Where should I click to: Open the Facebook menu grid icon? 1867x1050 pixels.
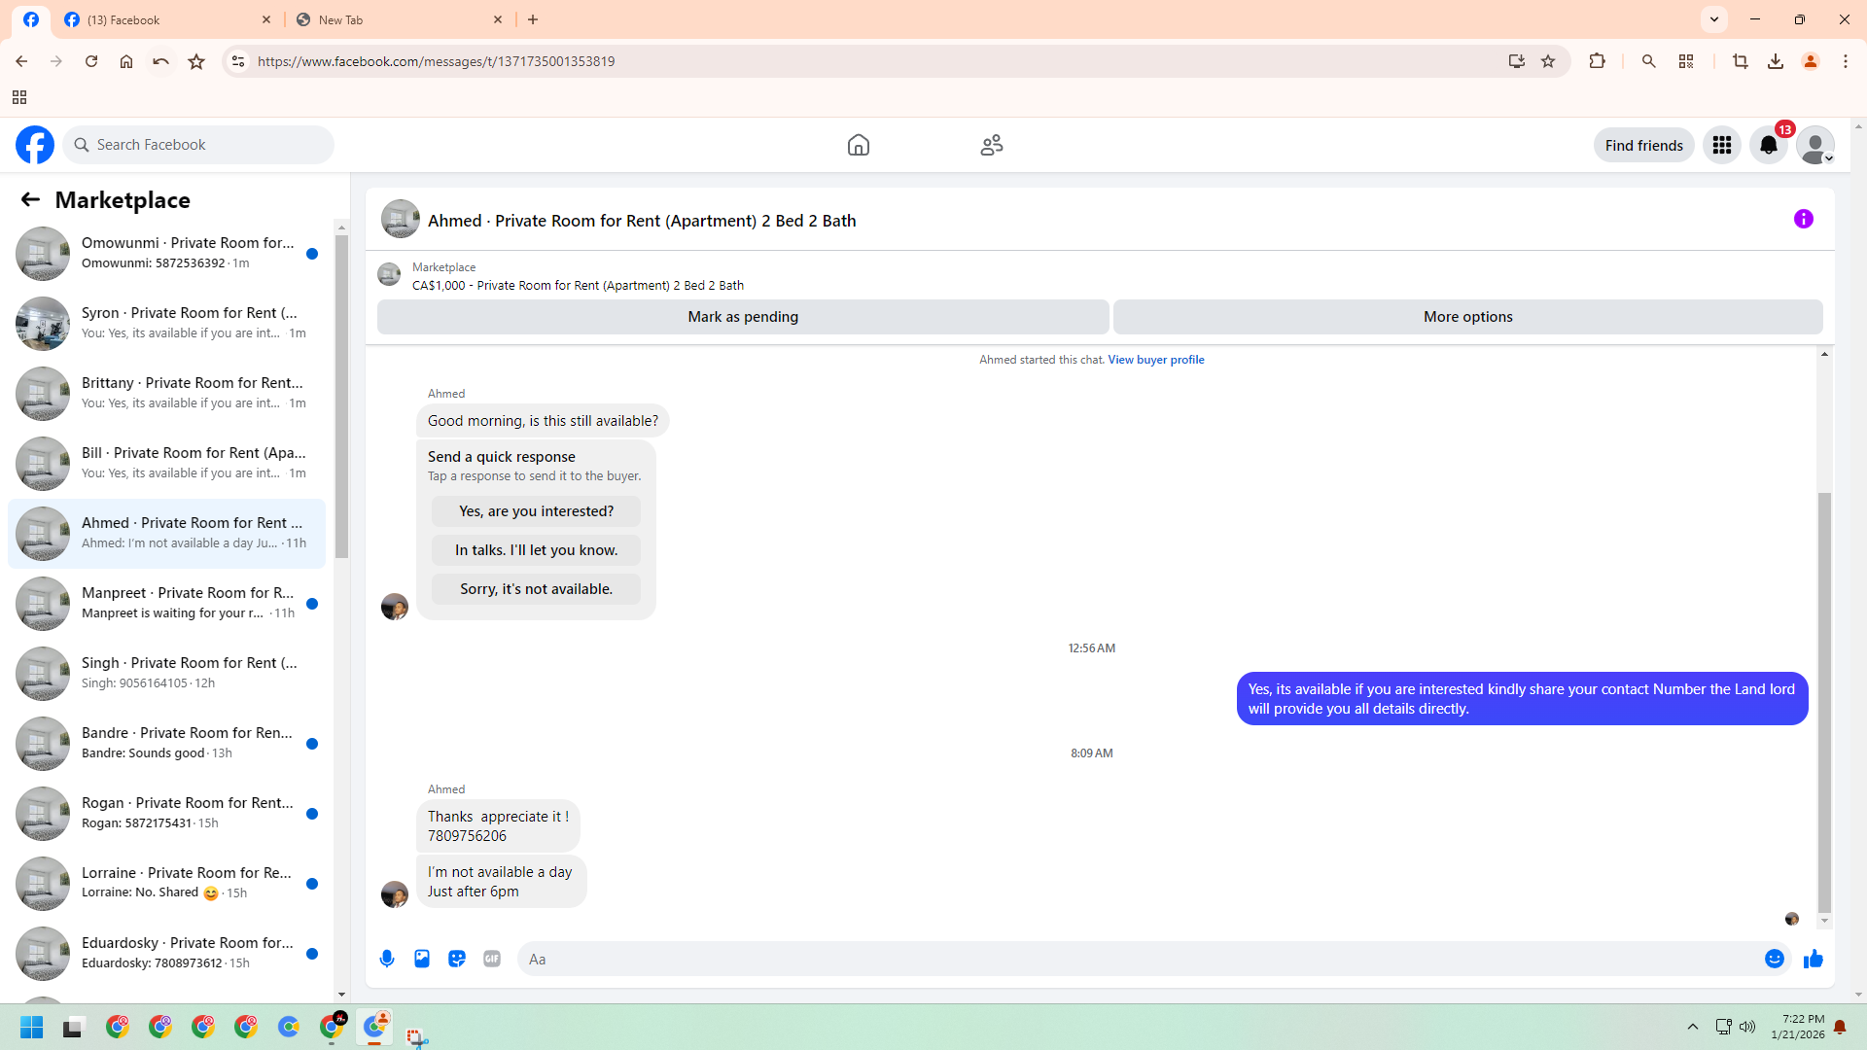click(x=1722, y=145)
